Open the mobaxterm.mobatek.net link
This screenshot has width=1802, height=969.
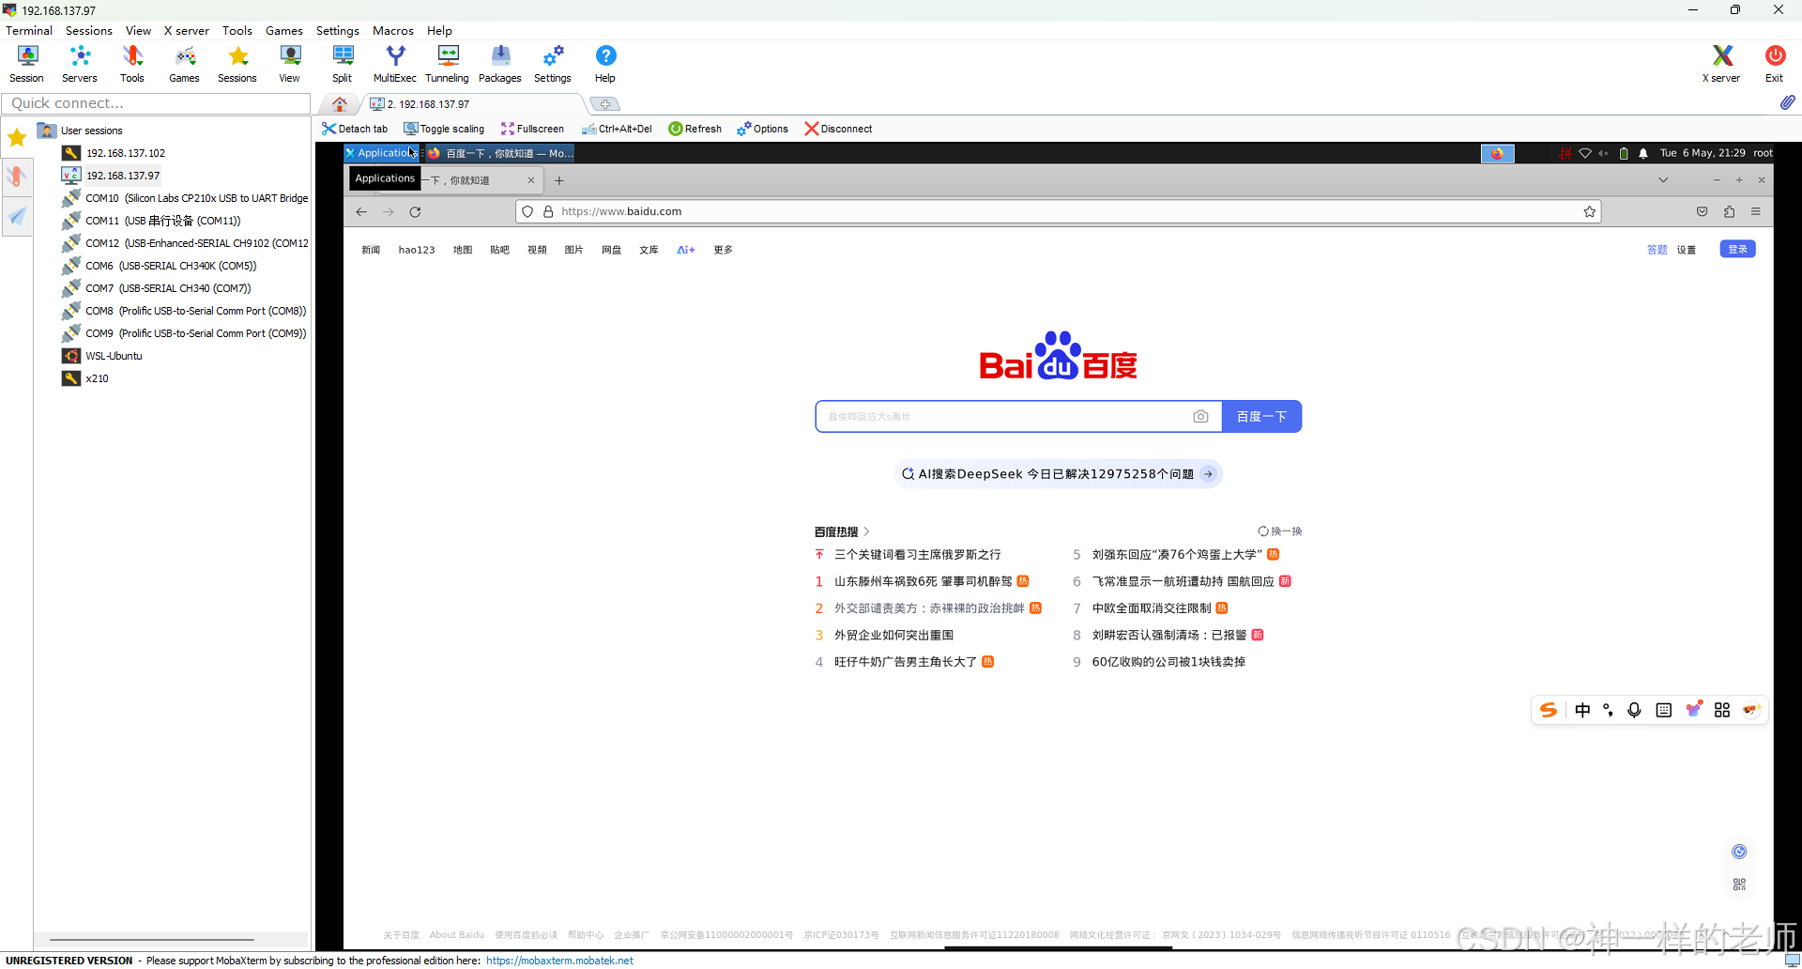[559, 961]
